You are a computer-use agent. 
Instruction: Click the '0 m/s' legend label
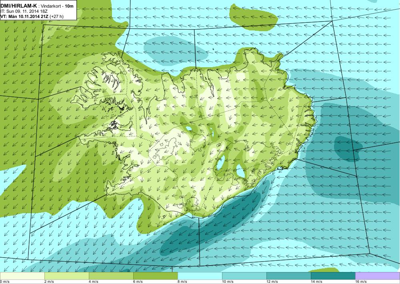tap(4, 282)
